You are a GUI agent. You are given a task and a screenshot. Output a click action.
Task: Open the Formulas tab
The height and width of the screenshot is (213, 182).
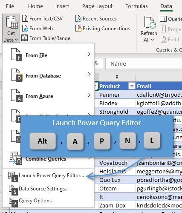click(136, 6)
